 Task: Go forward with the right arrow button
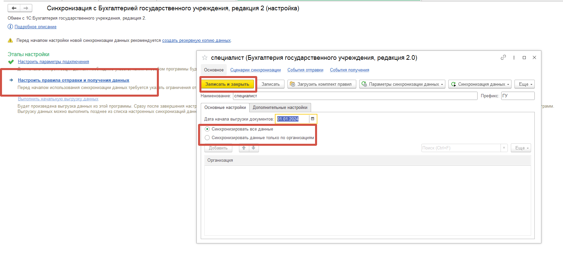[26, 8]
